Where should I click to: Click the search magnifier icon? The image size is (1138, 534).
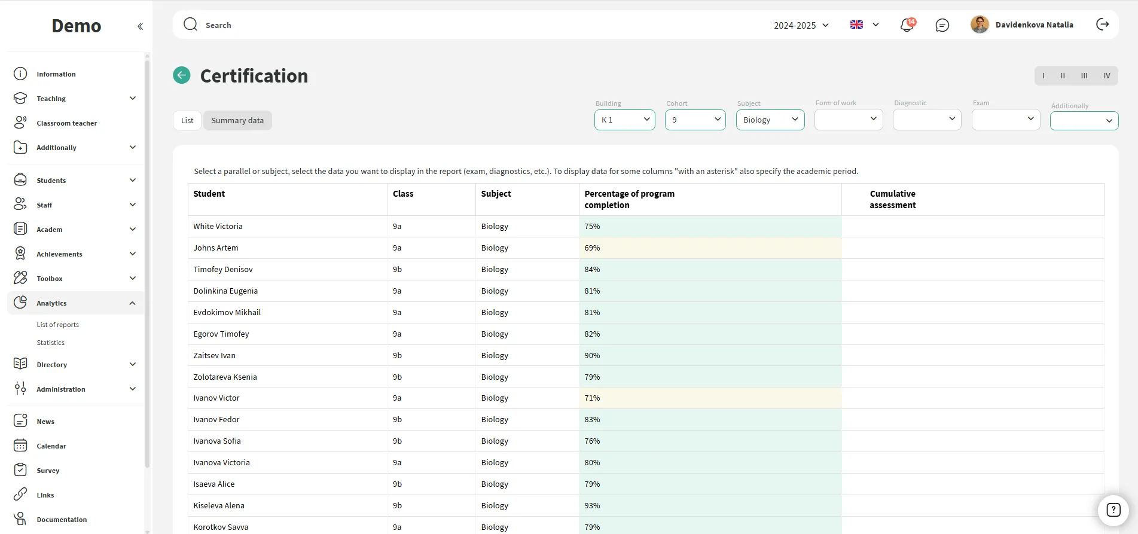click(191, 25)
